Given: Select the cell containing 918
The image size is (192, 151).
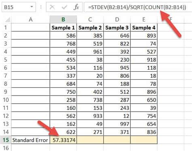Looking at the screenshot, I should tap(144, 60).
